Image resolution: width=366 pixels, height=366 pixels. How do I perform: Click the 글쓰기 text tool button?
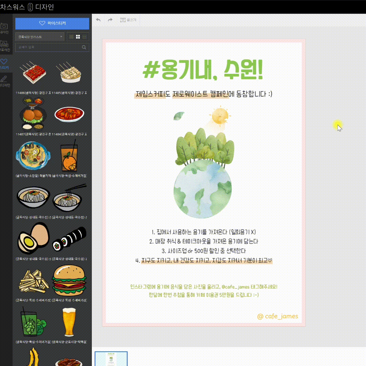click(x=128, y=20)
